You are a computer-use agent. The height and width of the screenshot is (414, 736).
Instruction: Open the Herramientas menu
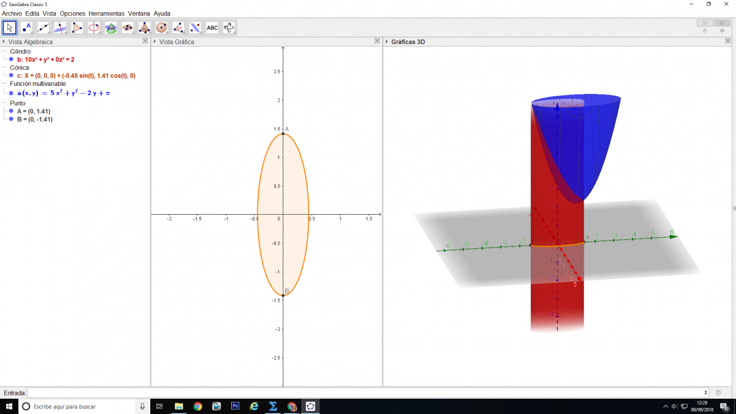106,13
